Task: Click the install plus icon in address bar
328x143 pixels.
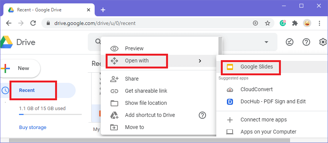Action: pyautogui.click(x=255, y=23)
